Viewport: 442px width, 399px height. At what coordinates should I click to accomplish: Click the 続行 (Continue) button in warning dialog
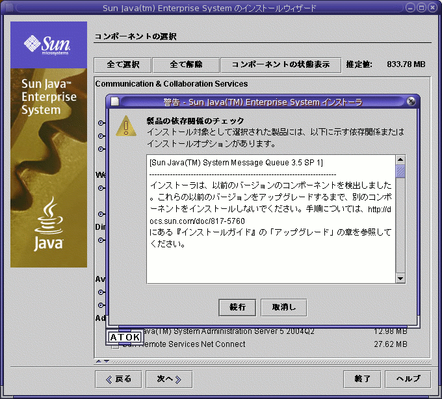pyautogui.click(x=237, y=307)
